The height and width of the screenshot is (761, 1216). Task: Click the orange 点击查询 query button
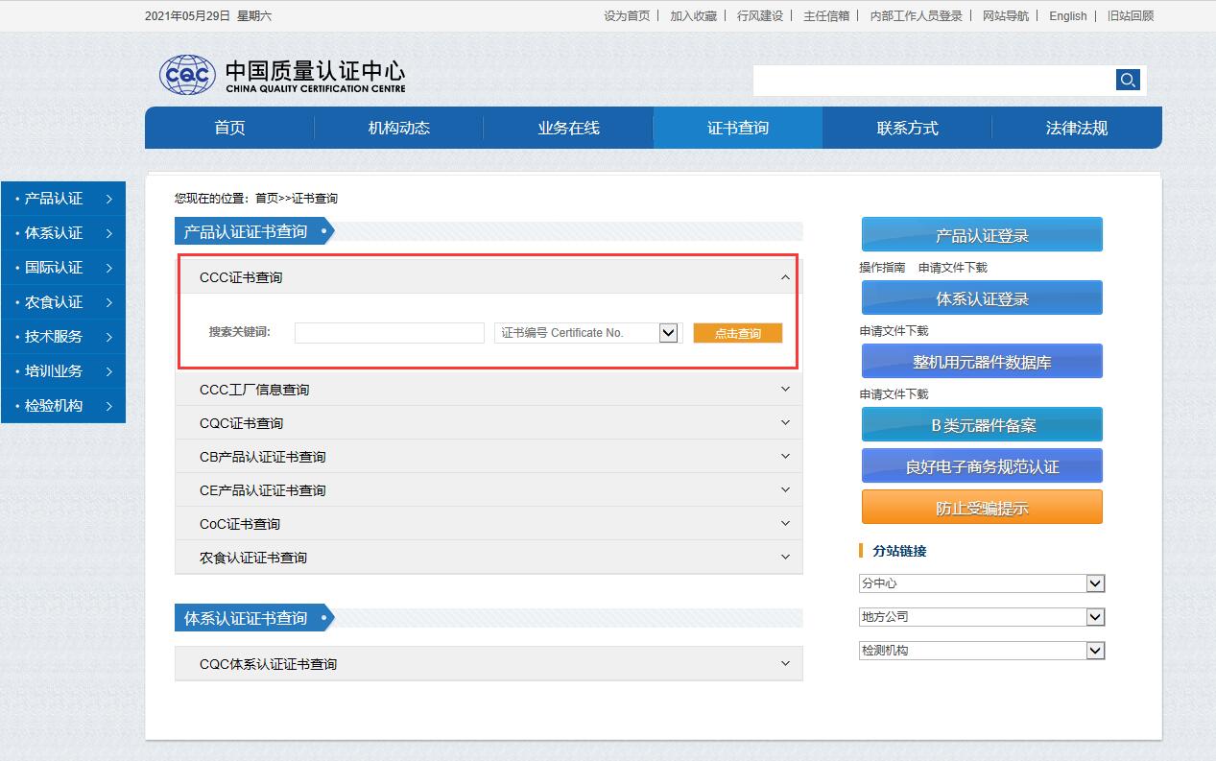point(737,332)
